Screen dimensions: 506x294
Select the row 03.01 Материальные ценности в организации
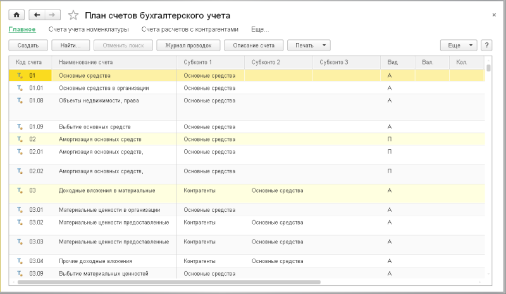109,210
